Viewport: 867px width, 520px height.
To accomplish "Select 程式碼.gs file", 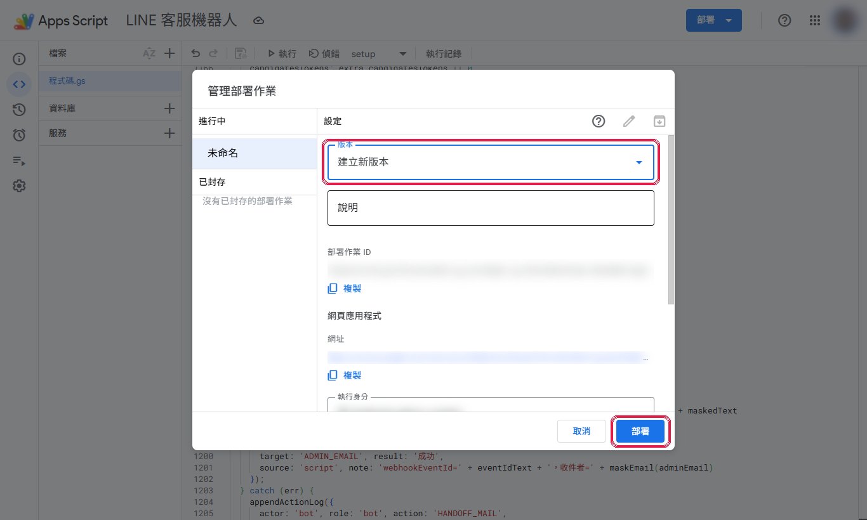I will pyautogui.click(x=110, y=81).
